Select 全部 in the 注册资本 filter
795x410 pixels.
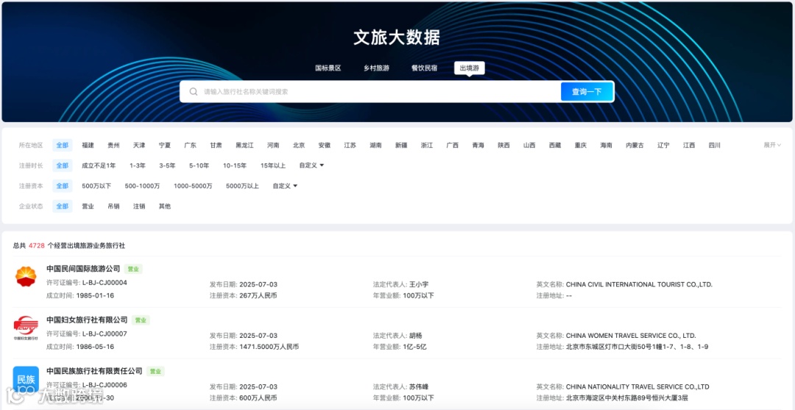pos(63,186)
